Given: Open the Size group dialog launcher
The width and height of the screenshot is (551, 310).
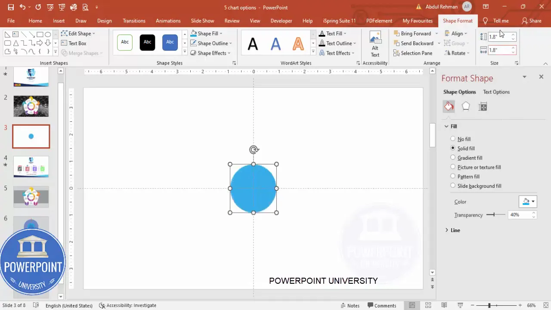Looking at the screenshot, I should coord(517,63).
